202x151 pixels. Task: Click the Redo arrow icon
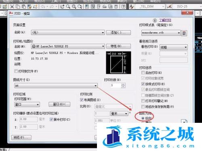click(x=52, y=6)
